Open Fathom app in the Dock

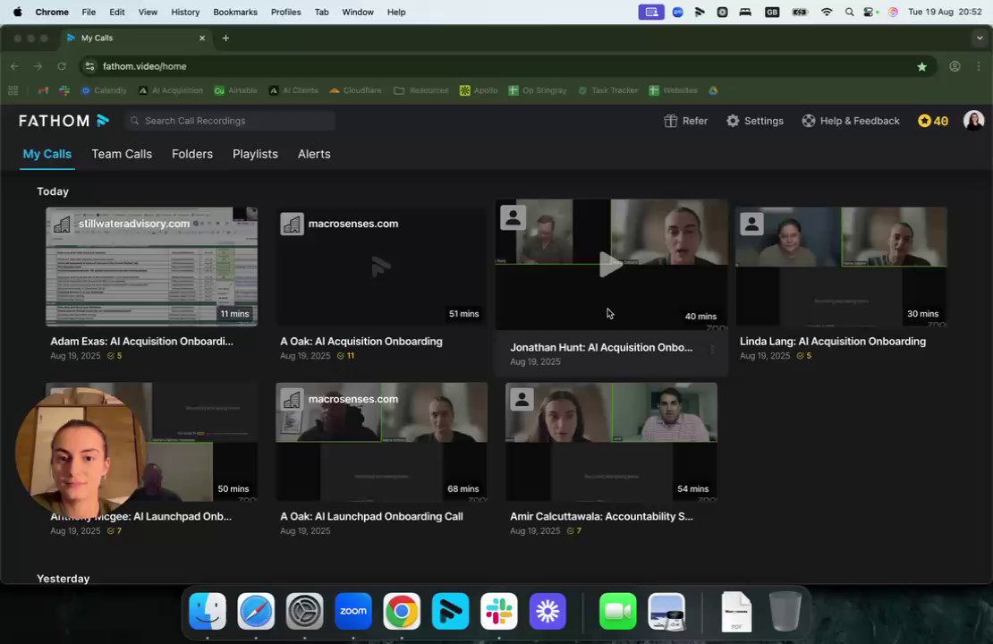click(450, 611)
